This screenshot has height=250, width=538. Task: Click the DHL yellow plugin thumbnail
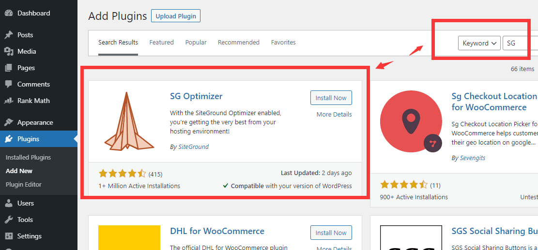click(129, 238)
